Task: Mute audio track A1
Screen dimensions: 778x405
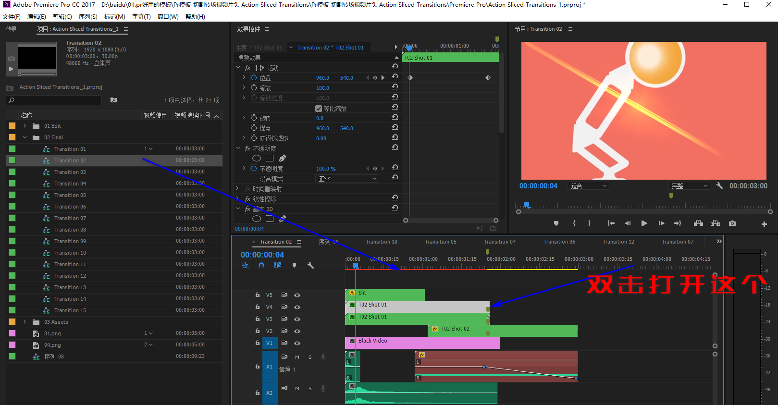Action: coord(297,357)
